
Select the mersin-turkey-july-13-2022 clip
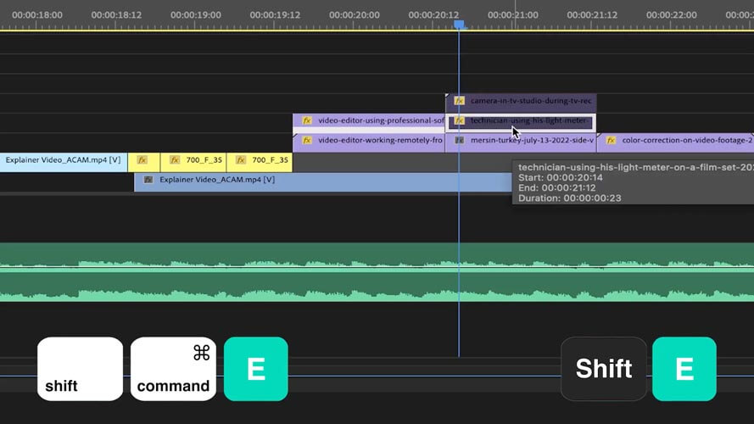click(521, 142)
